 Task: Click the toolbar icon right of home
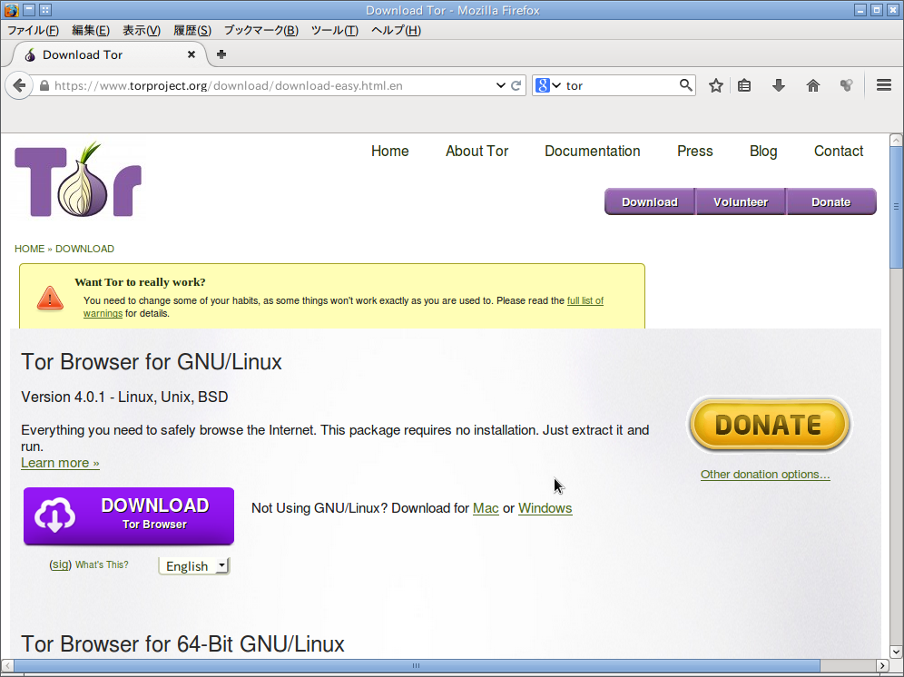tap(846, 86)
